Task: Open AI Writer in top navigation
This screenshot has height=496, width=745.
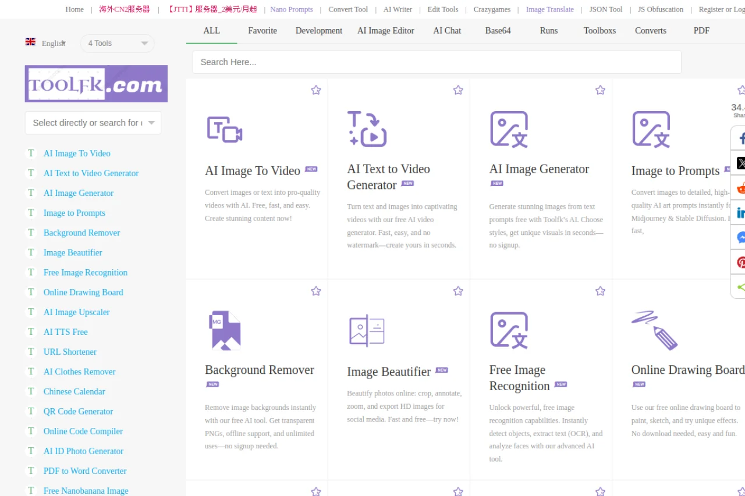Action: pos(398,9)
